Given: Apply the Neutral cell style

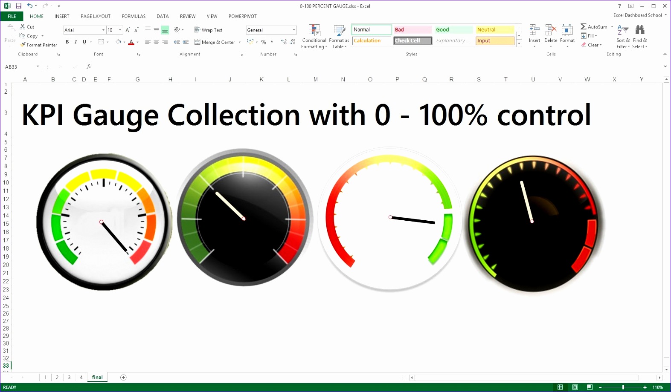Looking at the screenshot, I should click(495, 29).
